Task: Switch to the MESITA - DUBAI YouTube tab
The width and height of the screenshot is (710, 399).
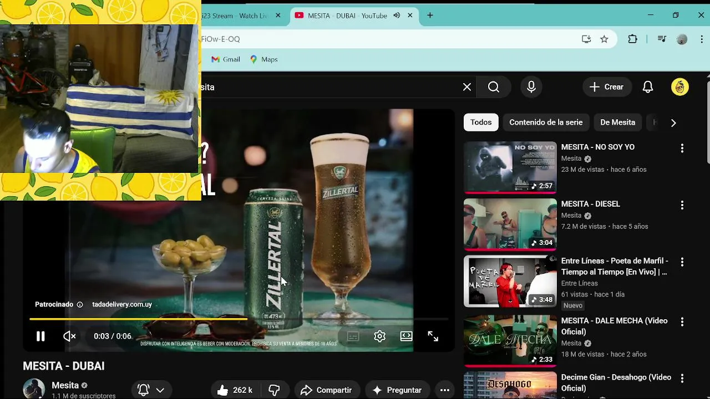Action: [347, 16]
